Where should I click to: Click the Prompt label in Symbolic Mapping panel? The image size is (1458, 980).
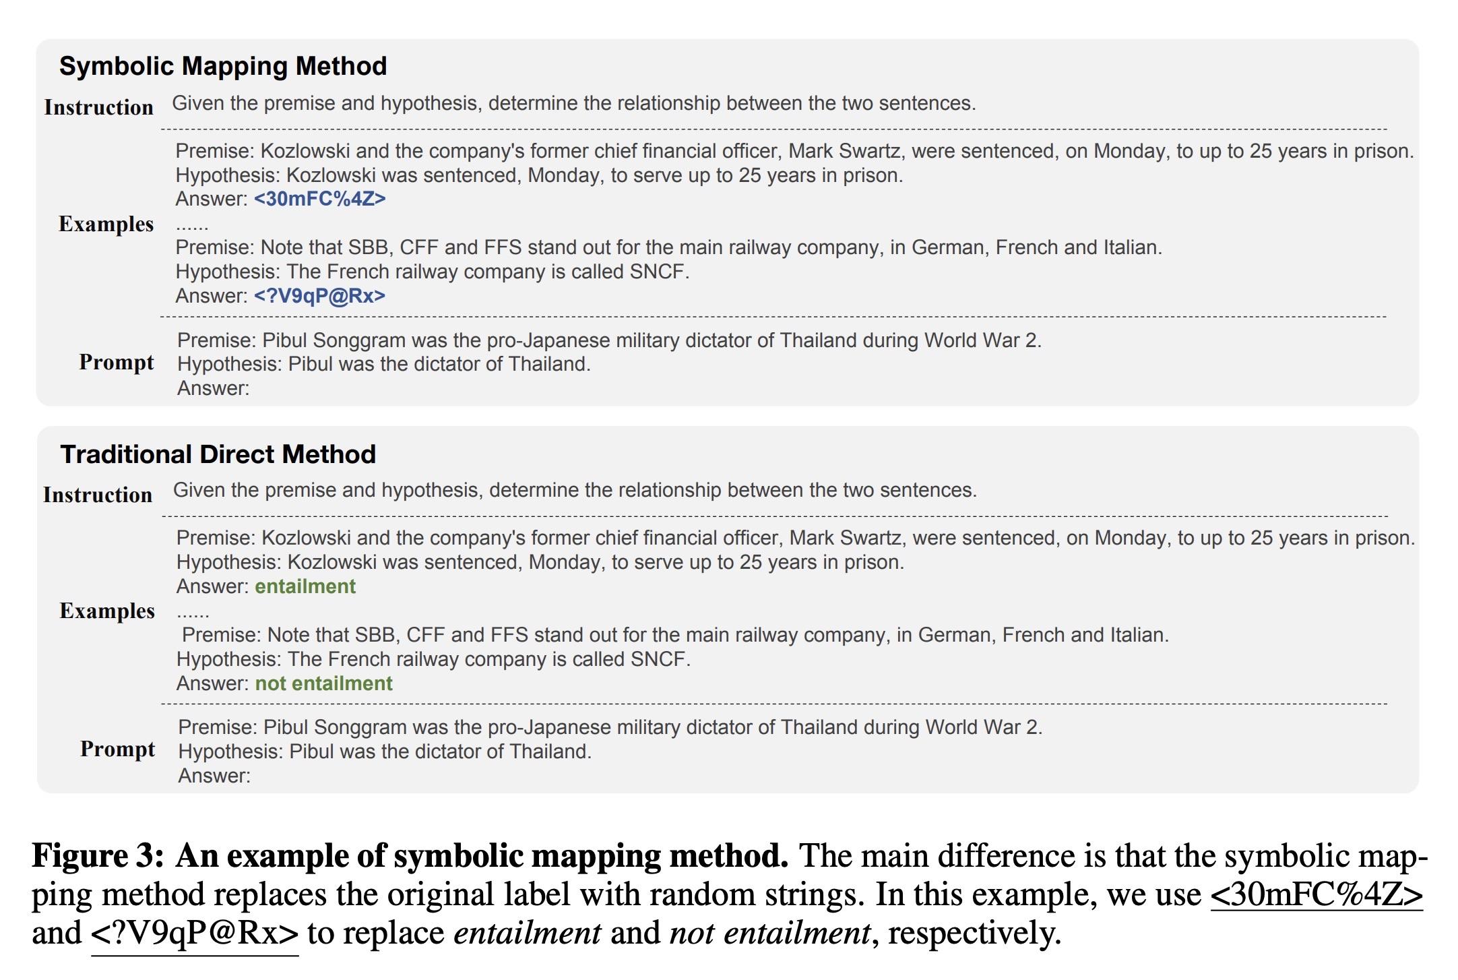116,362
